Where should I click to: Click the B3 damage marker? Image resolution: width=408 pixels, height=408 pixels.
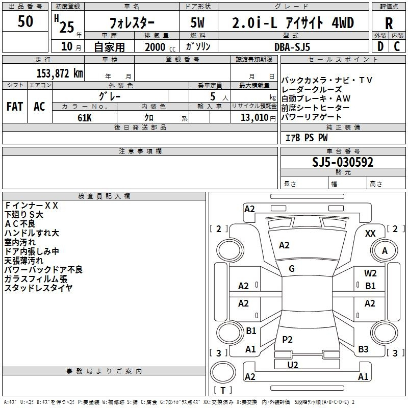363,349
